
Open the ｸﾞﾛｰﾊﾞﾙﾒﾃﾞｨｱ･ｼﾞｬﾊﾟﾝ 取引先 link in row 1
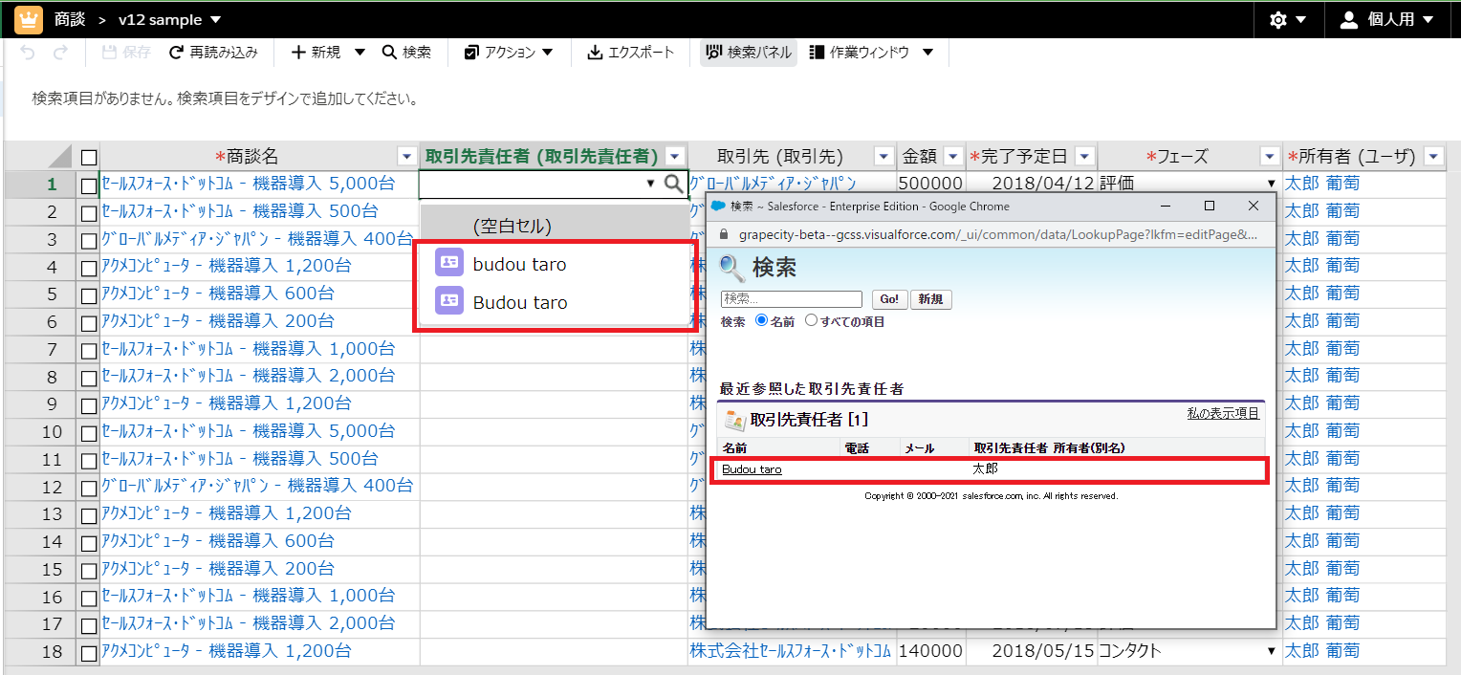[x=773, y=184]
